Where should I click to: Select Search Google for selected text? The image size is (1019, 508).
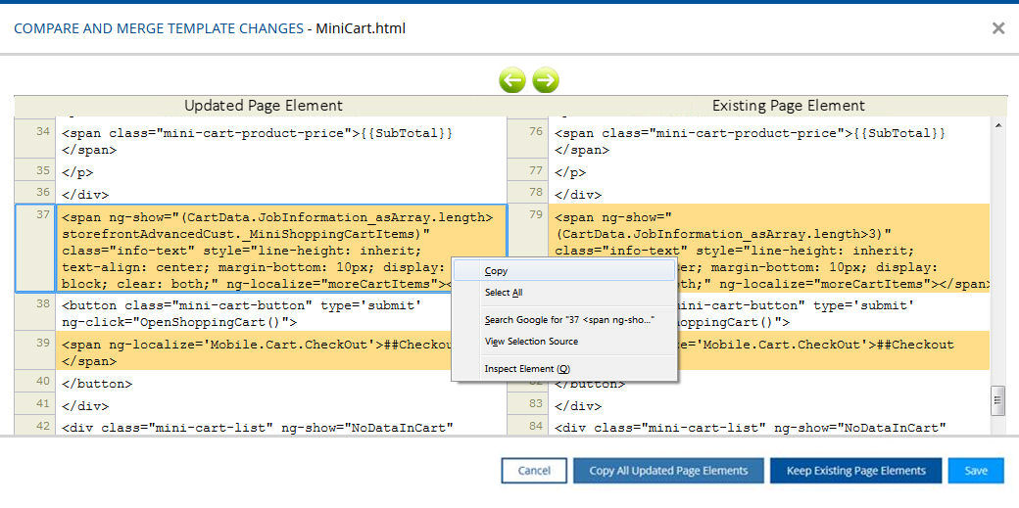(569, 320)
